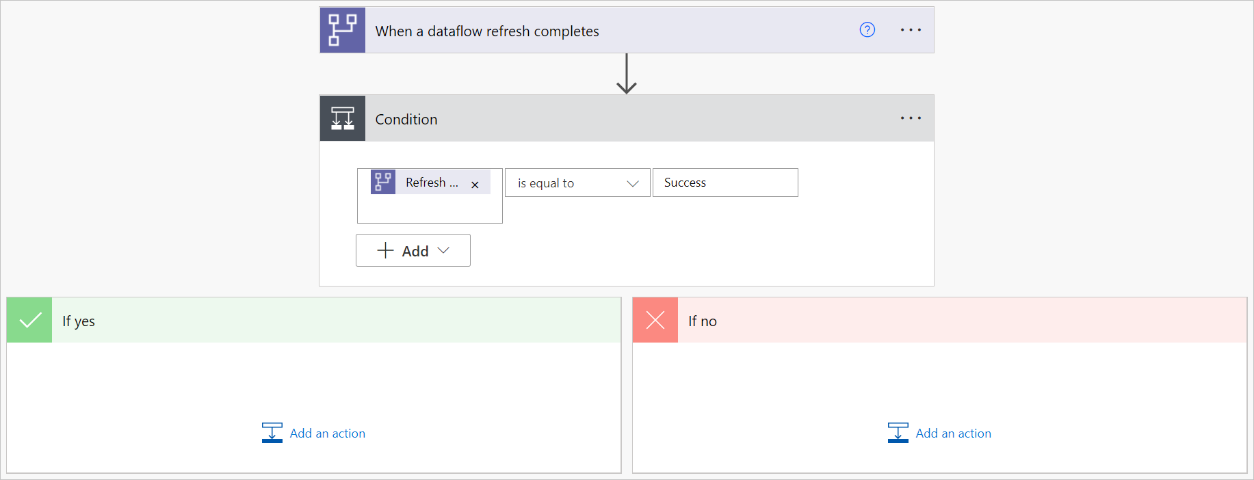Click the green If yes checkmark icon
Screen dimensions: 1254x480
click(29, 320)
